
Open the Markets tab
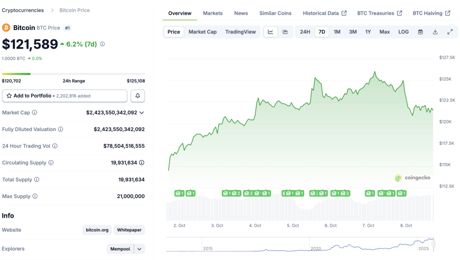[212, 13]
